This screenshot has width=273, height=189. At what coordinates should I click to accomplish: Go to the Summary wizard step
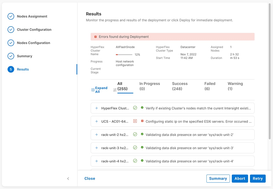click(x=25, y=56)
